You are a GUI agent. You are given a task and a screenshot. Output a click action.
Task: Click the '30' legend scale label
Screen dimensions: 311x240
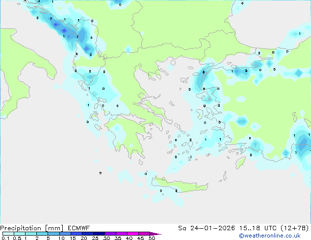(x=106, y=238)
